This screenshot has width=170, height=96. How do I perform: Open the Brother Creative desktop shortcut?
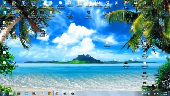coord(126,5)
